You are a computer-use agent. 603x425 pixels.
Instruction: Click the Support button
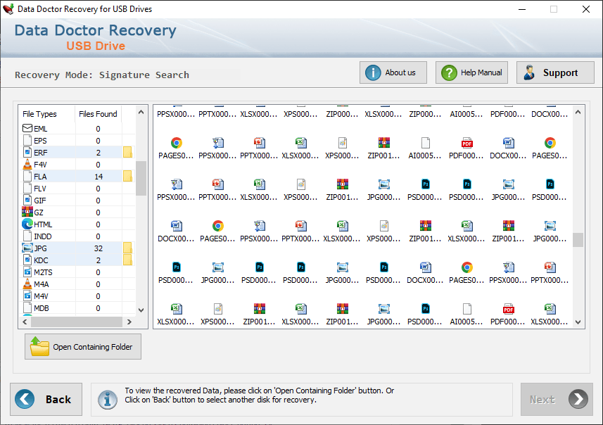(x=555, y=72)
